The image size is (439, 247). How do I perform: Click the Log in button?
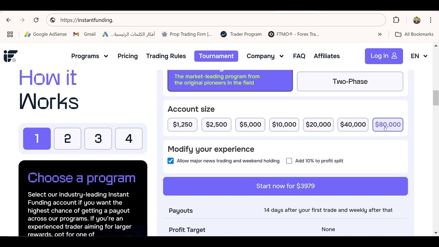(x=384, y=56)
